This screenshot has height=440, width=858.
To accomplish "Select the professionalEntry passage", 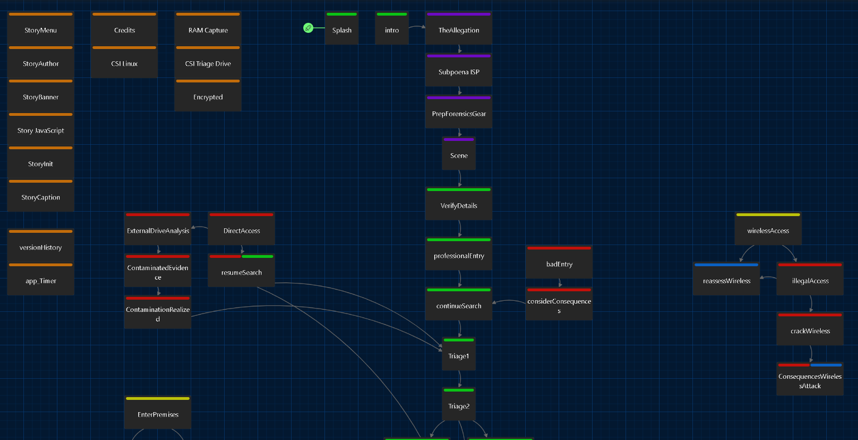I will pyautogui.click(x=459, y=253).
